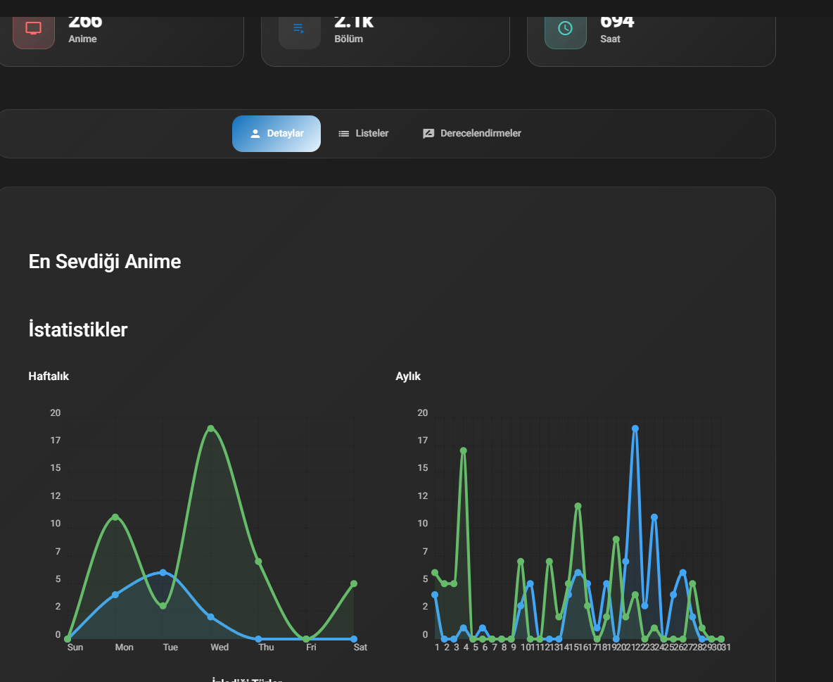The width and height of the screenshot is (833, 682).
Task: Click the En Sevdiği Anime heading
Action: 105,262
